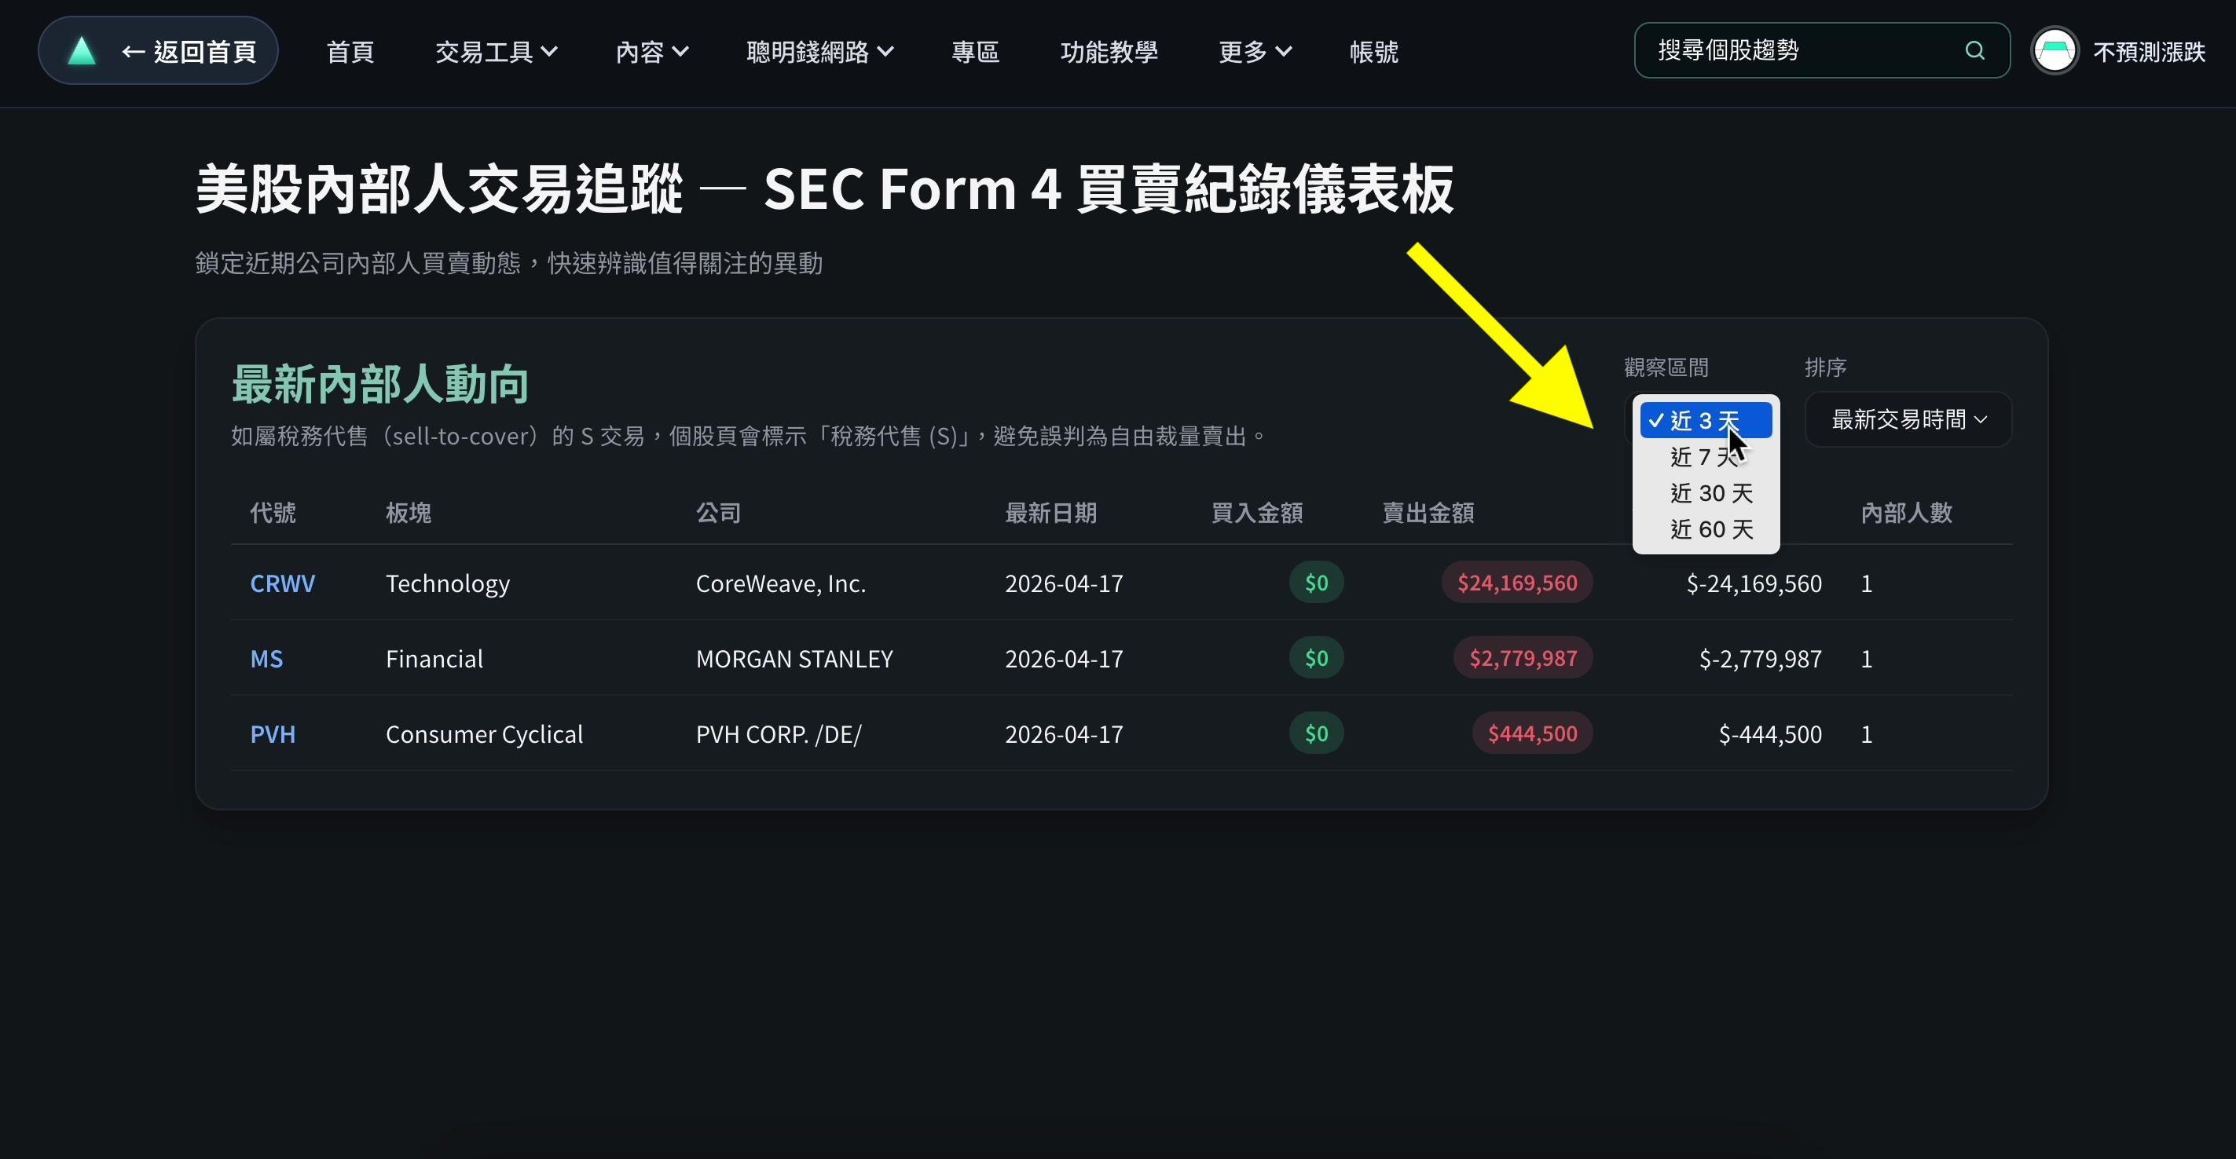Click the 2026-04-17 date in PVH row
This screenshot has width=2236, height=1159.
point(1065,734)
